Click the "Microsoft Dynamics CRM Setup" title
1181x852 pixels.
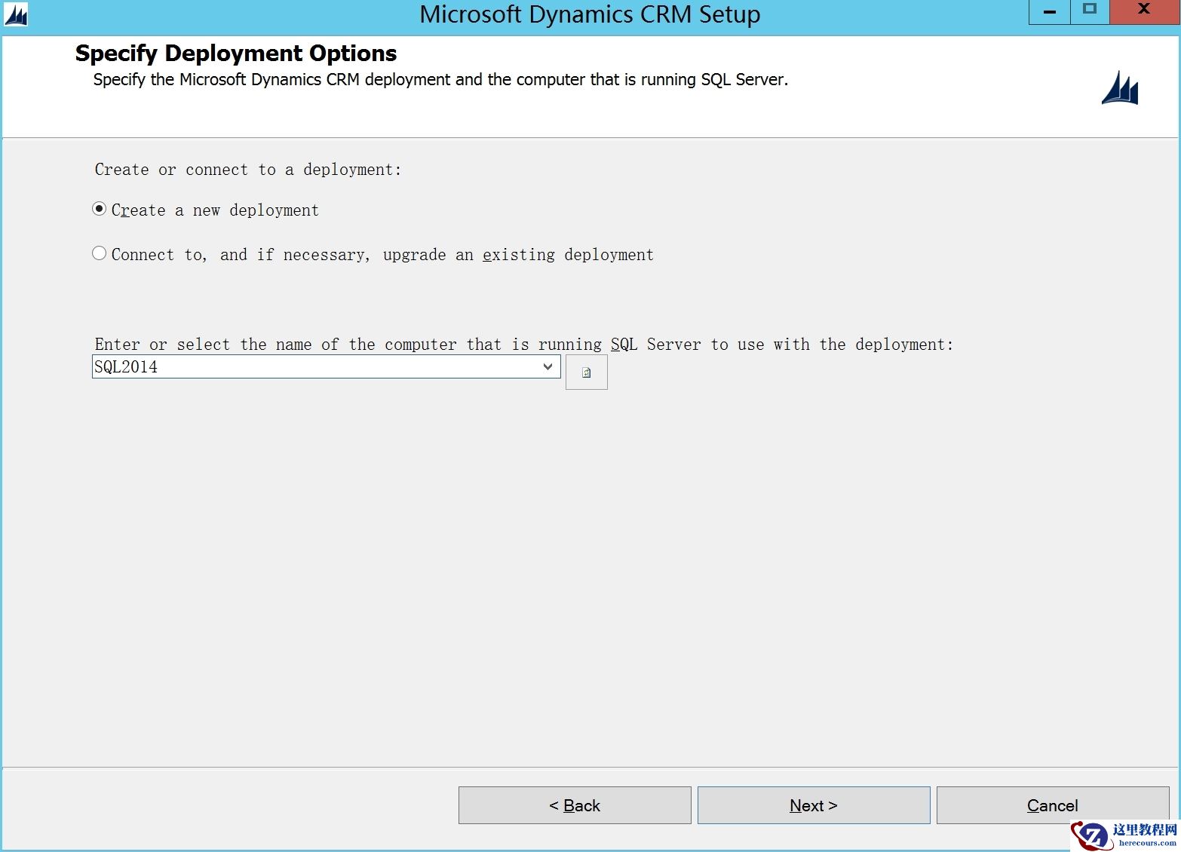coord(590,14)
